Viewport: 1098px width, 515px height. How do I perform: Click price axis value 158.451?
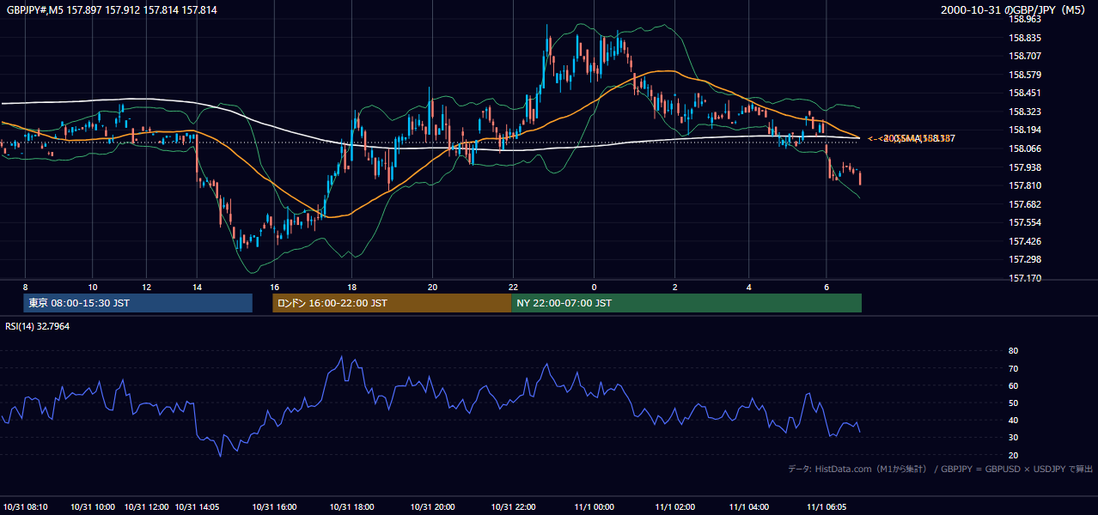[1025, 94]
